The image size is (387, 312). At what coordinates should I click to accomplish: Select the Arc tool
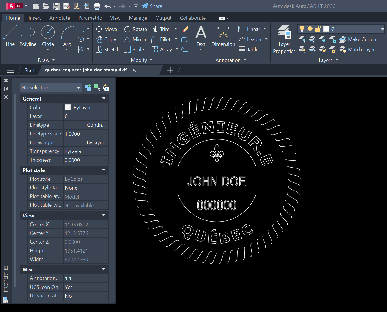coord(67,36)
